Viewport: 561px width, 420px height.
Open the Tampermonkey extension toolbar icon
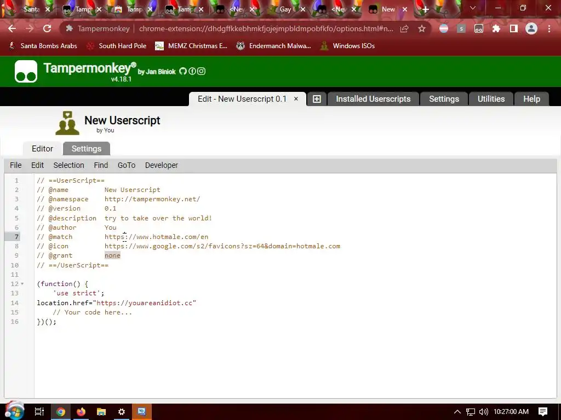479,28
